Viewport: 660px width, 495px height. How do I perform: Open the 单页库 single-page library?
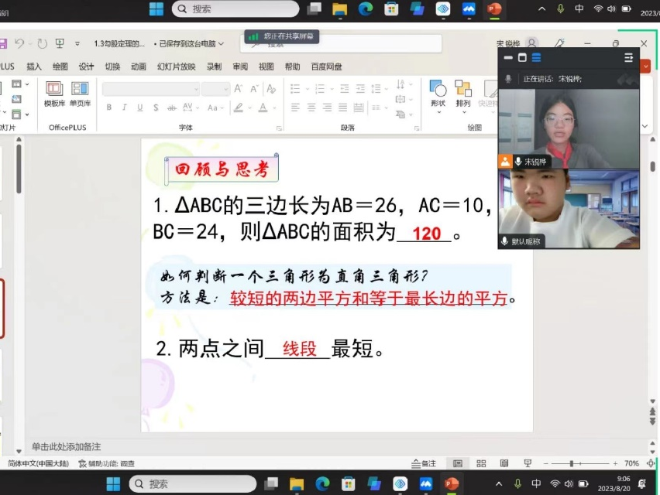click(x=80, y=94)
